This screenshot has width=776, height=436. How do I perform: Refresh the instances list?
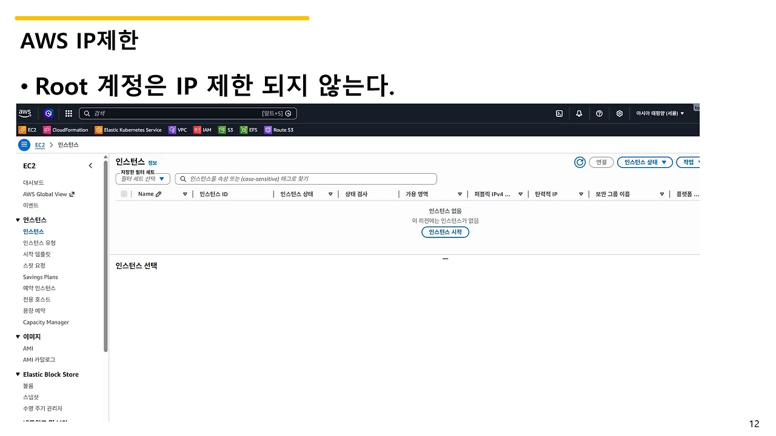[x=580, y=162]
